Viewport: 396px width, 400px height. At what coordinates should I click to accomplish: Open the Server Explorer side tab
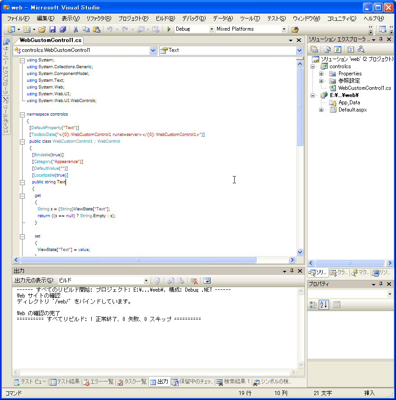click(x=6, y=66)
